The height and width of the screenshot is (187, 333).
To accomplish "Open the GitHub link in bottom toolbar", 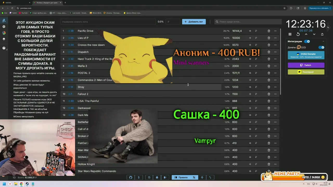I will pyautogui.click(x=131, y=177).
